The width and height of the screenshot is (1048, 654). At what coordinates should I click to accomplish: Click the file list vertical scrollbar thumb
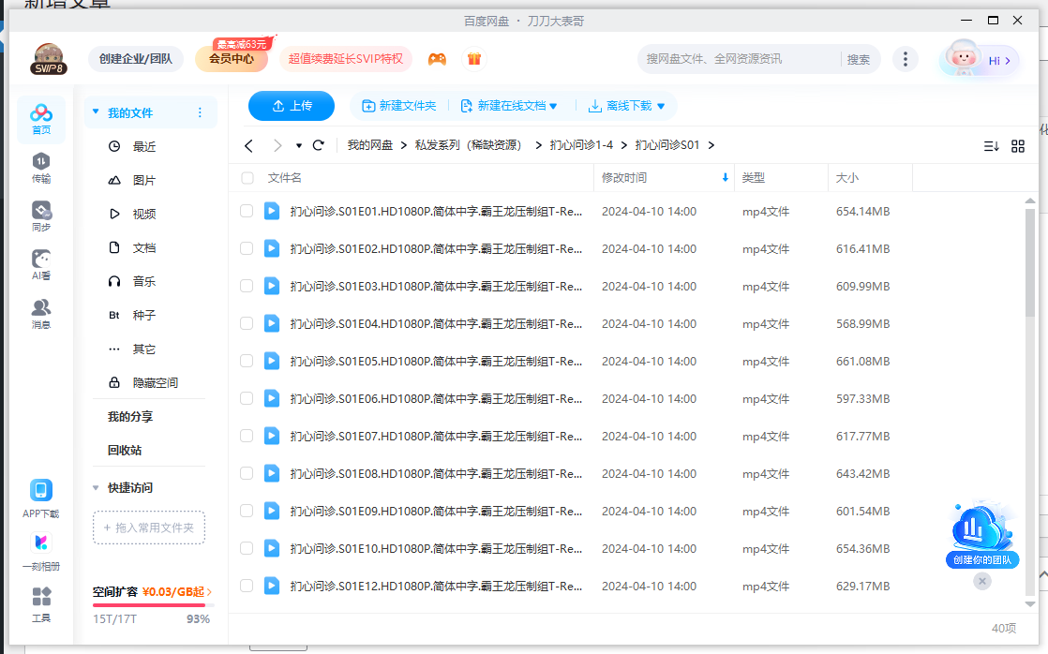(x=1030, y=262)
